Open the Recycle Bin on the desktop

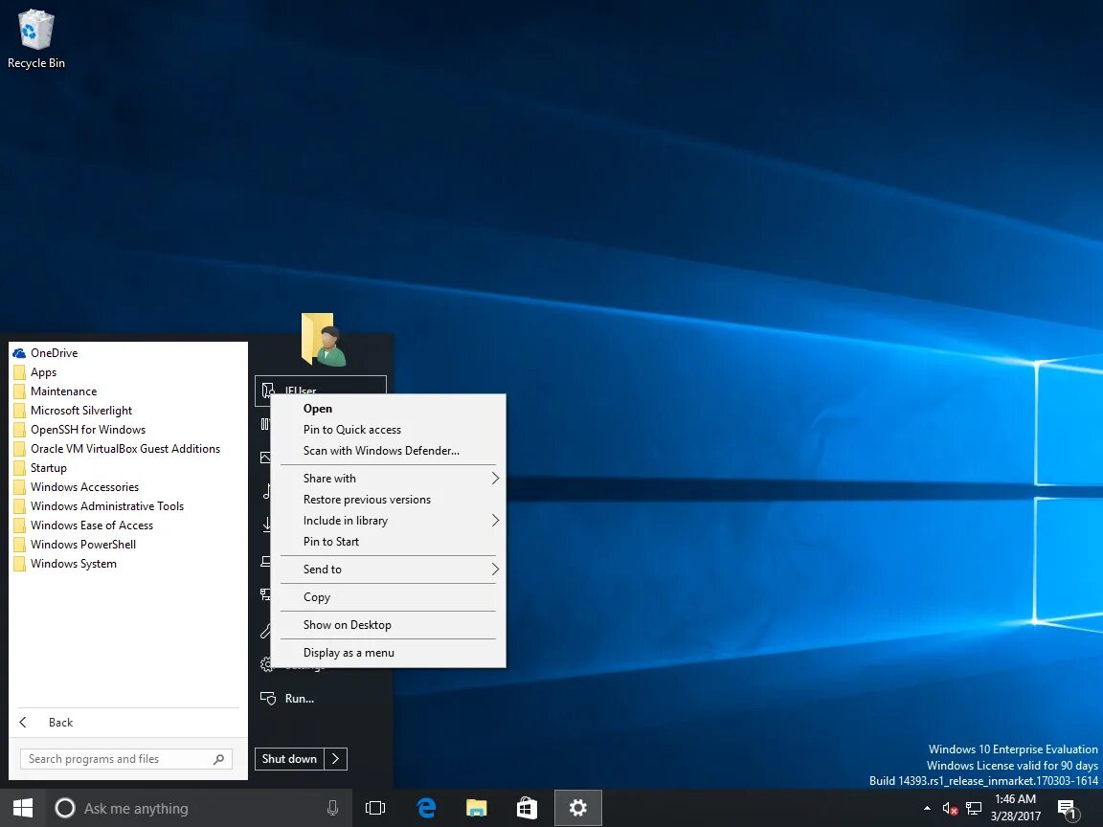[x=35, y=31]
